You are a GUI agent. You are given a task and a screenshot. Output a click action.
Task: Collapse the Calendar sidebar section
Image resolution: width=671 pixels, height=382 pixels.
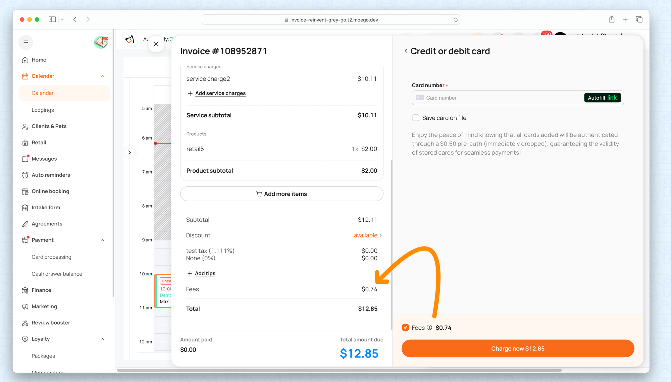[102, 76]
